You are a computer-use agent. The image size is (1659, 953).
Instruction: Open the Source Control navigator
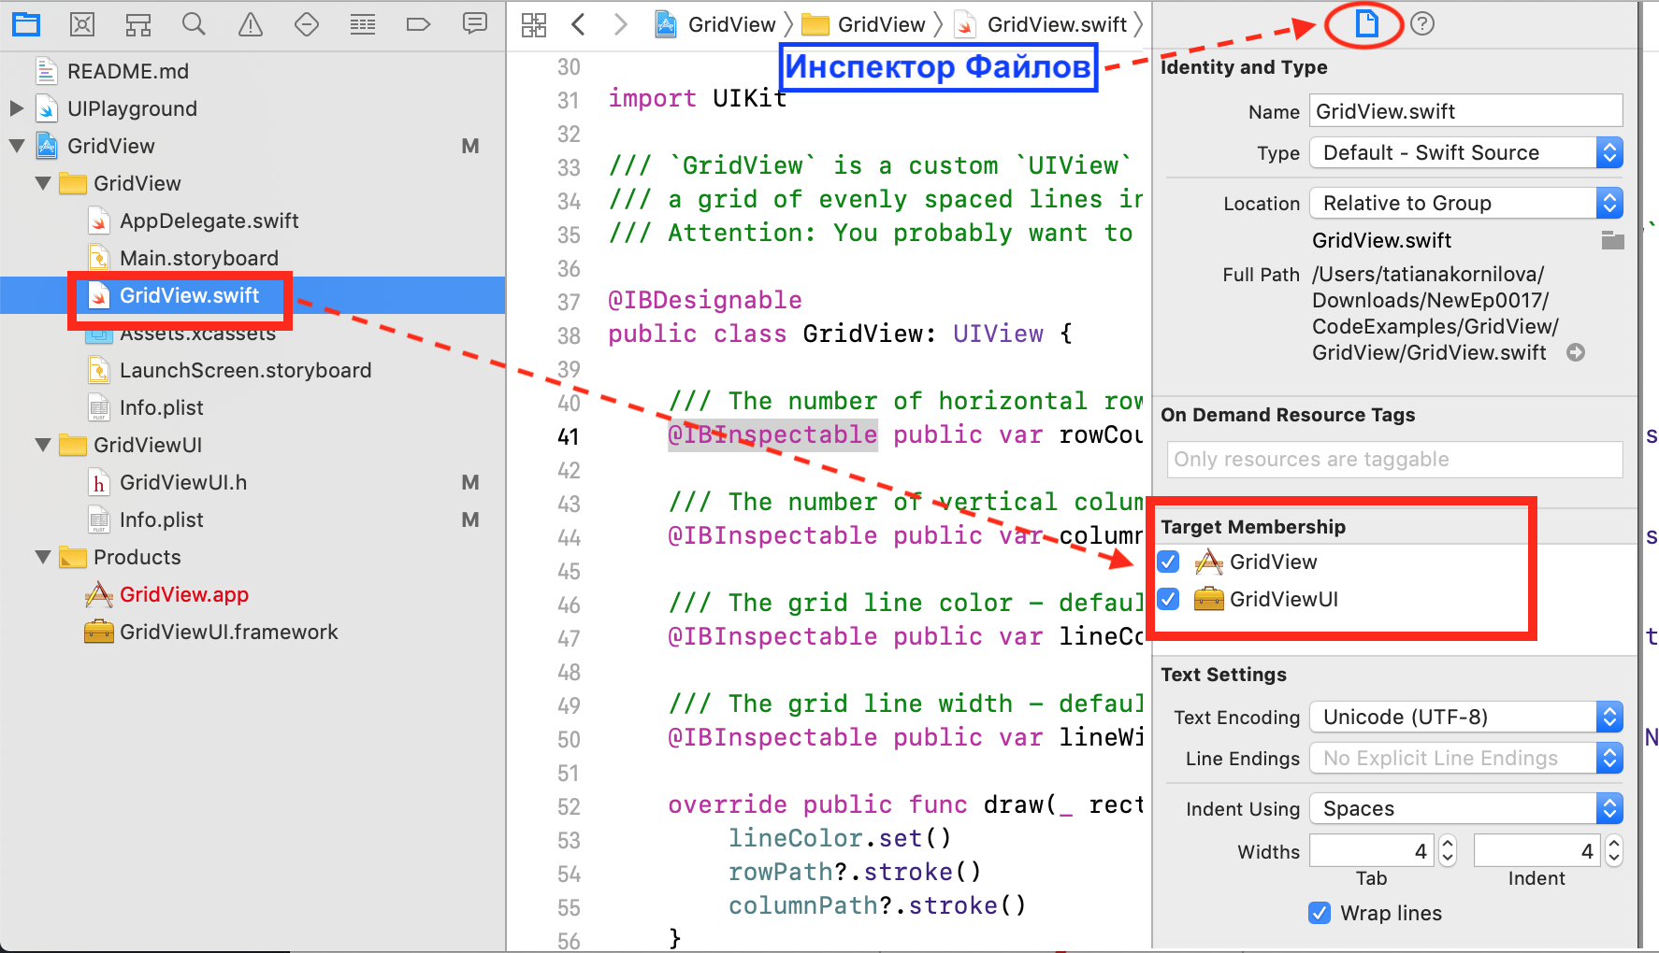point(82,24)
